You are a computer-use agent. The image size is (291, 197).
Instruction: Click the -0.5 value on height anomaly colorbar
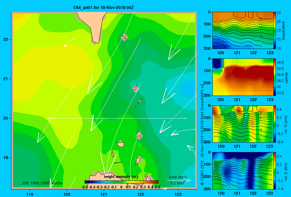(84, 187)
